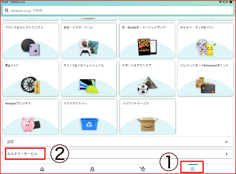Screen dimensions: 236x174
Task: Open 車&バイク category card
Action: click(x=30, y=79)
